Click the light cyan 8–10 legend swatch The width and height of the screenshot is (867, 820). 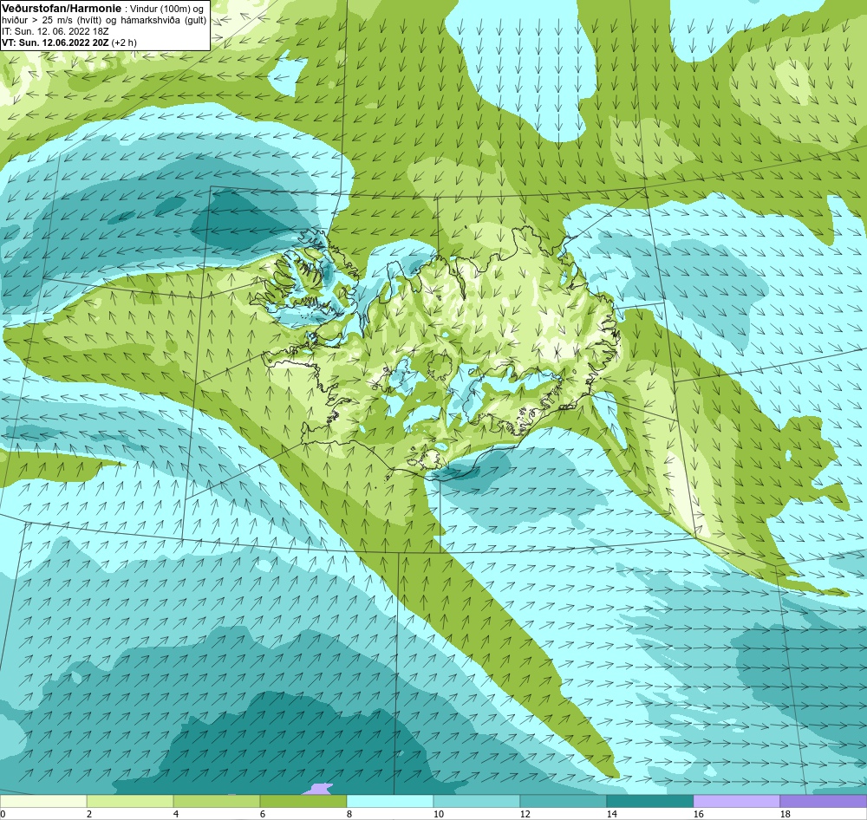tap(390, 801)
